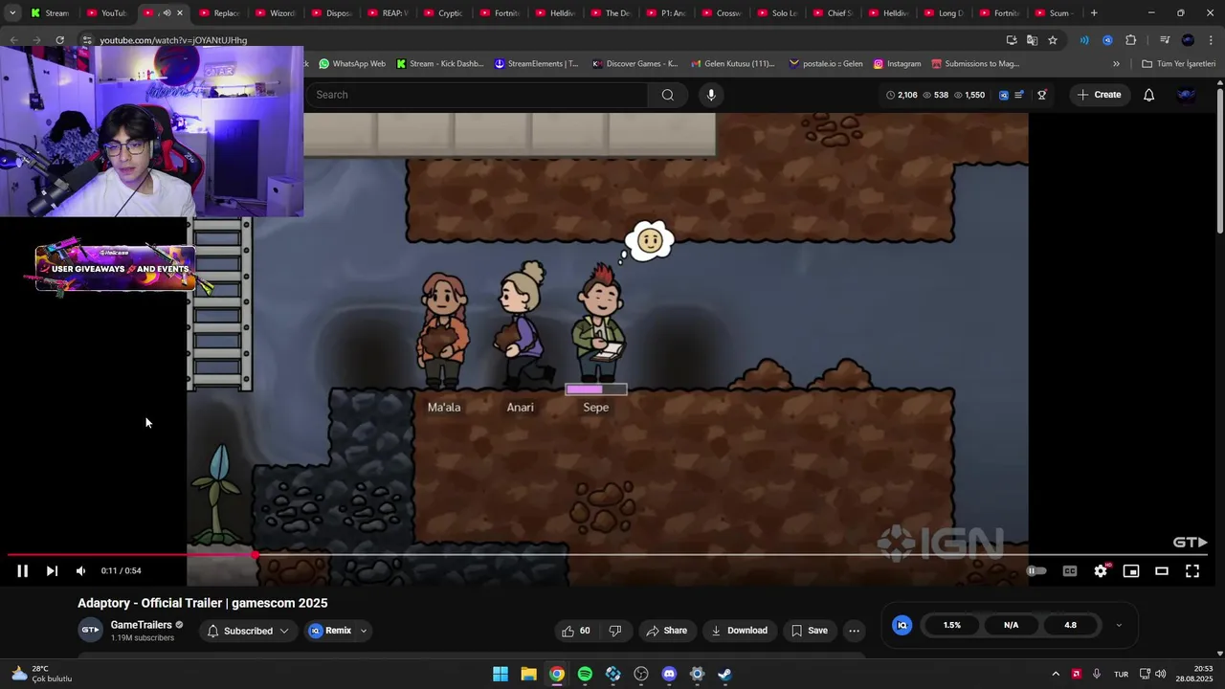
Task: Open Tüm Yer İşaretleri folder
Action: click(1178, 64)
